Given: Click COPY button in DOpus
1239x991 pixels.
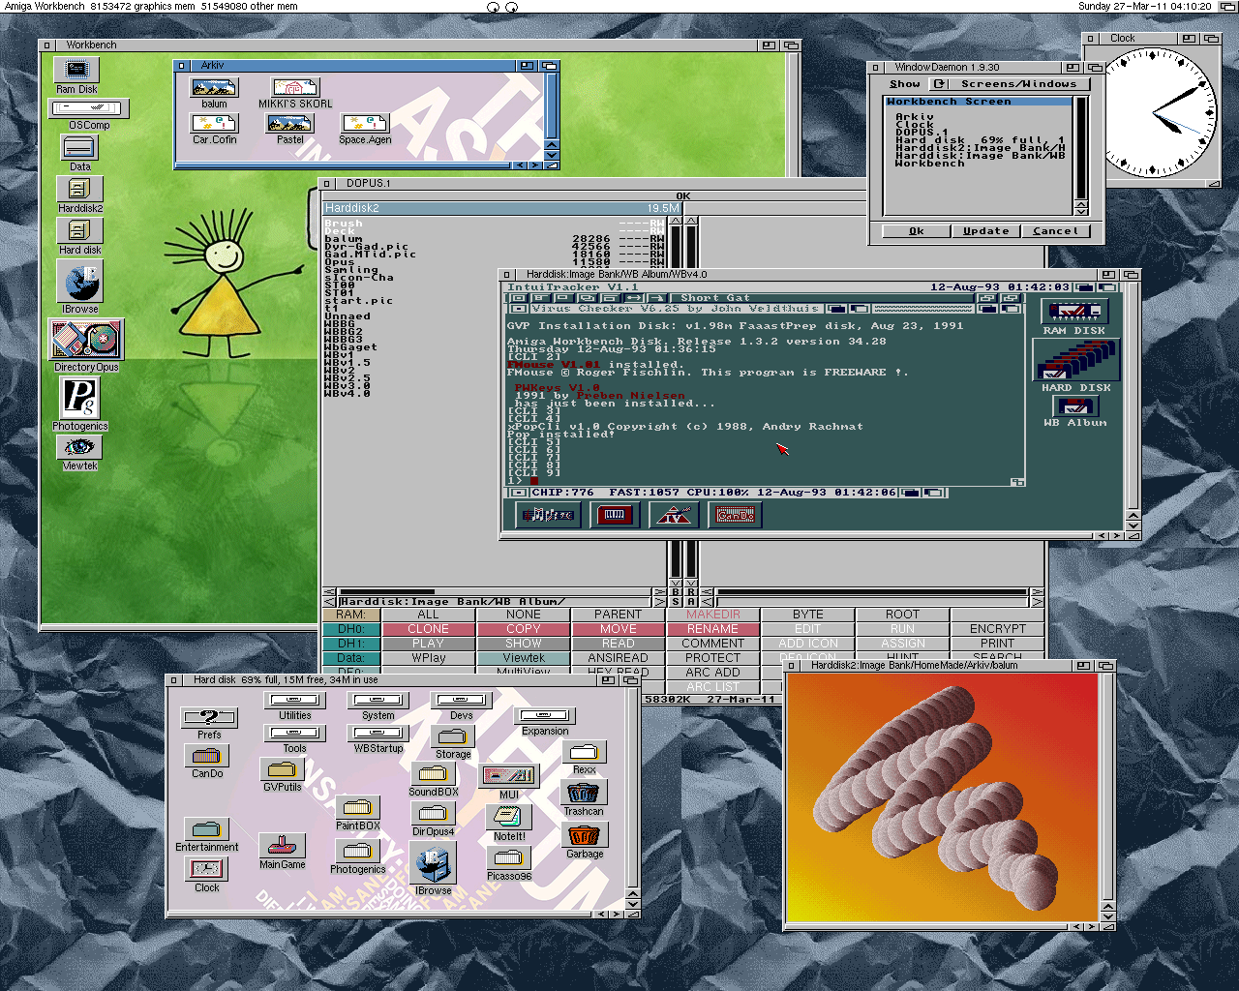Looking at the screenshot, I should click(523, 629).
